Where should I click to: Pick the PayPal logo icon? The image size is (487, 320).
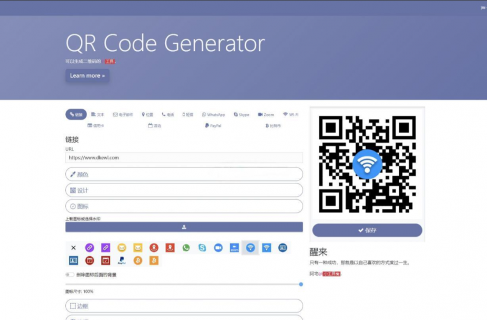[x=122, y=260]
